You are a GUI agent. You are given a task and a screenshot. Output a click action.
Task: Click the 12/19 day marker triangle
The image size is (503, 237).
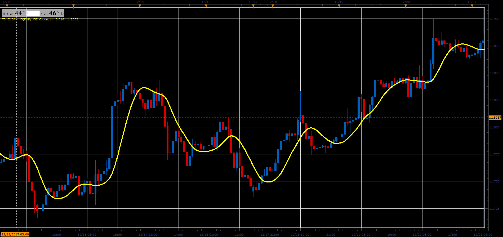click(339, 6)
